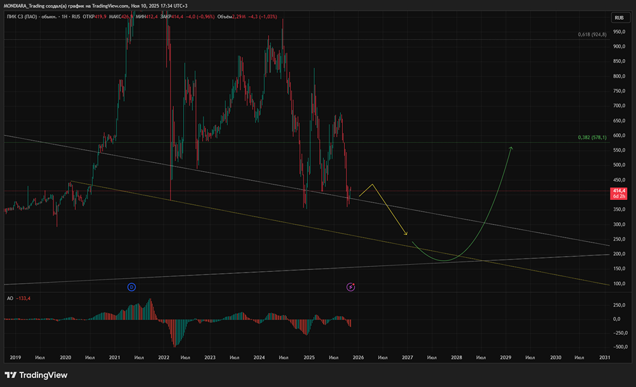Viewport: 636px width, 387px height.
Task: Open the RUB currency selector
Action: coord(619,18)
